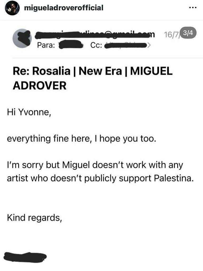Click the Para: recipient label
This screenshot has width=203, height=271.
coord(46,45)
